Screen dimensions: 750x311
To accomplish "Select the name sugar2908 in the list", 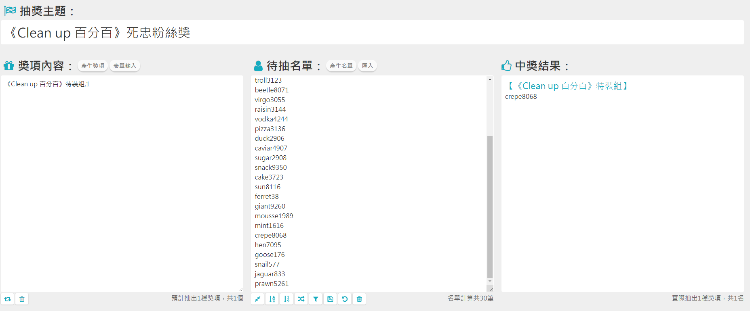I will (x=270, y=158).
